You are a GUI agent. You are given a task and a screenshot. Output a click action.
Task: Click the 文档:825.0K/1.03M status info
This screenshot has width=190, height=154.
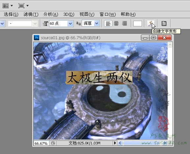click(x=84, y=143)
